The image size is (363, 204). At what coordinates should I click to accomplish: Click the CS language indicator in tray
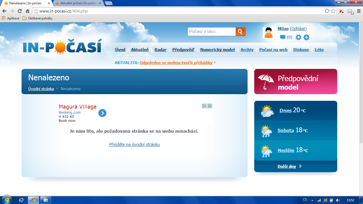305,199
